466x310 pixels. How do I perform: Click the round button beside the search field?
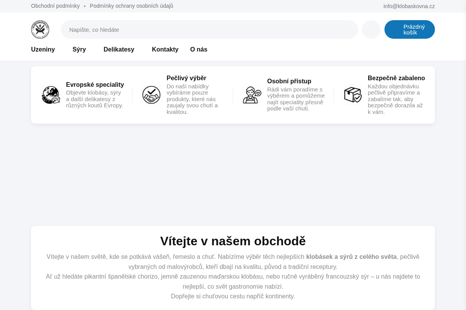371,29
